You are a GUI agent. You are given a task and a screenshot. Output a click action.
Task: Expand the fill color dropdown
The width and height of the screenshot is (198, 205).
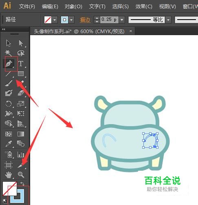(x=55, y=20)
